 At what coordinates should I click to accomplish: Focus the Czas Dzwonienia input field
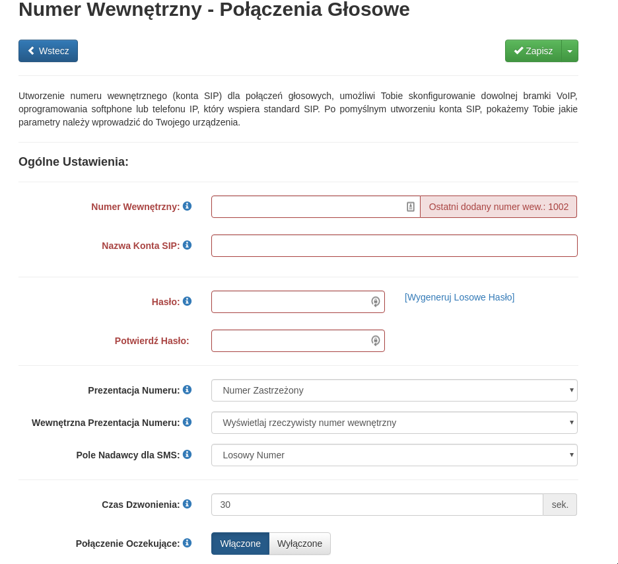(377, 505)
